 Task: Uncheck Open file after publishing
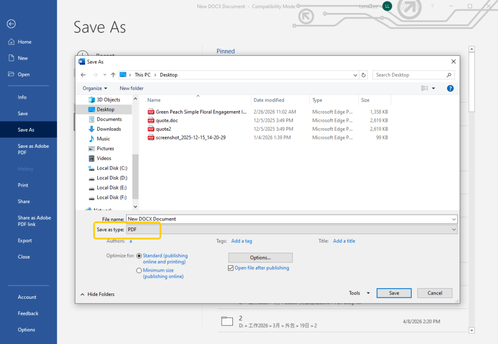[231, 268]
